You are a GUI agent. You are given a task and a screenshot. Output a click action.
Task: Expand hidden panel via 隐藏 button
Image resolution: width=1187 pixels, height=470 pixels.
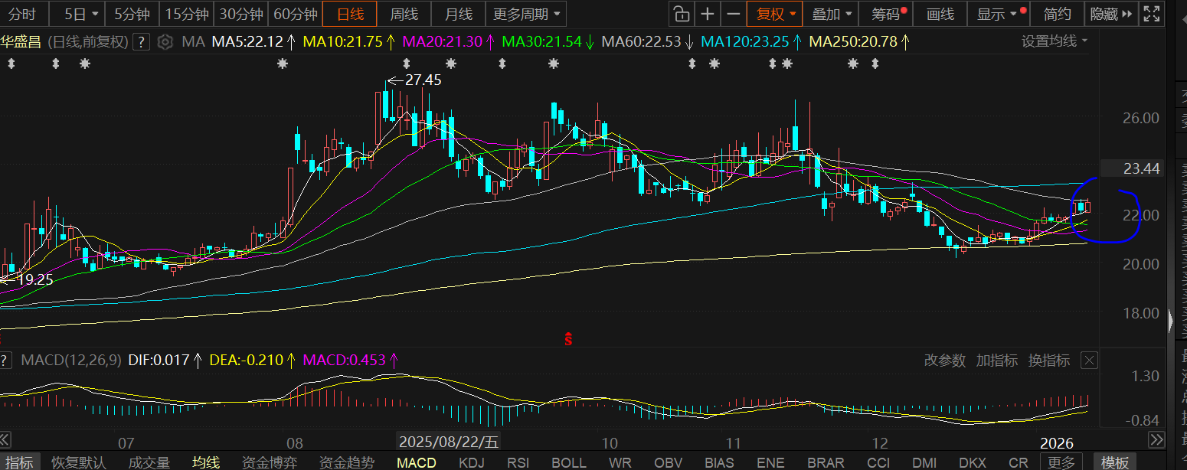coord(1110,14)
